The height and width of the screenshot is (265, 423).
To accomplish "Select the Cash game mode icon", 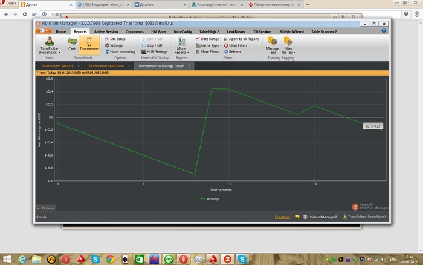I will (72, 45).
